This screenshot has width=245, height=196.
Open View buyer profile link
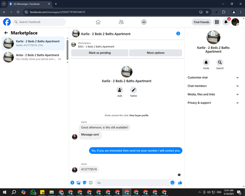(x=139, y=115)
